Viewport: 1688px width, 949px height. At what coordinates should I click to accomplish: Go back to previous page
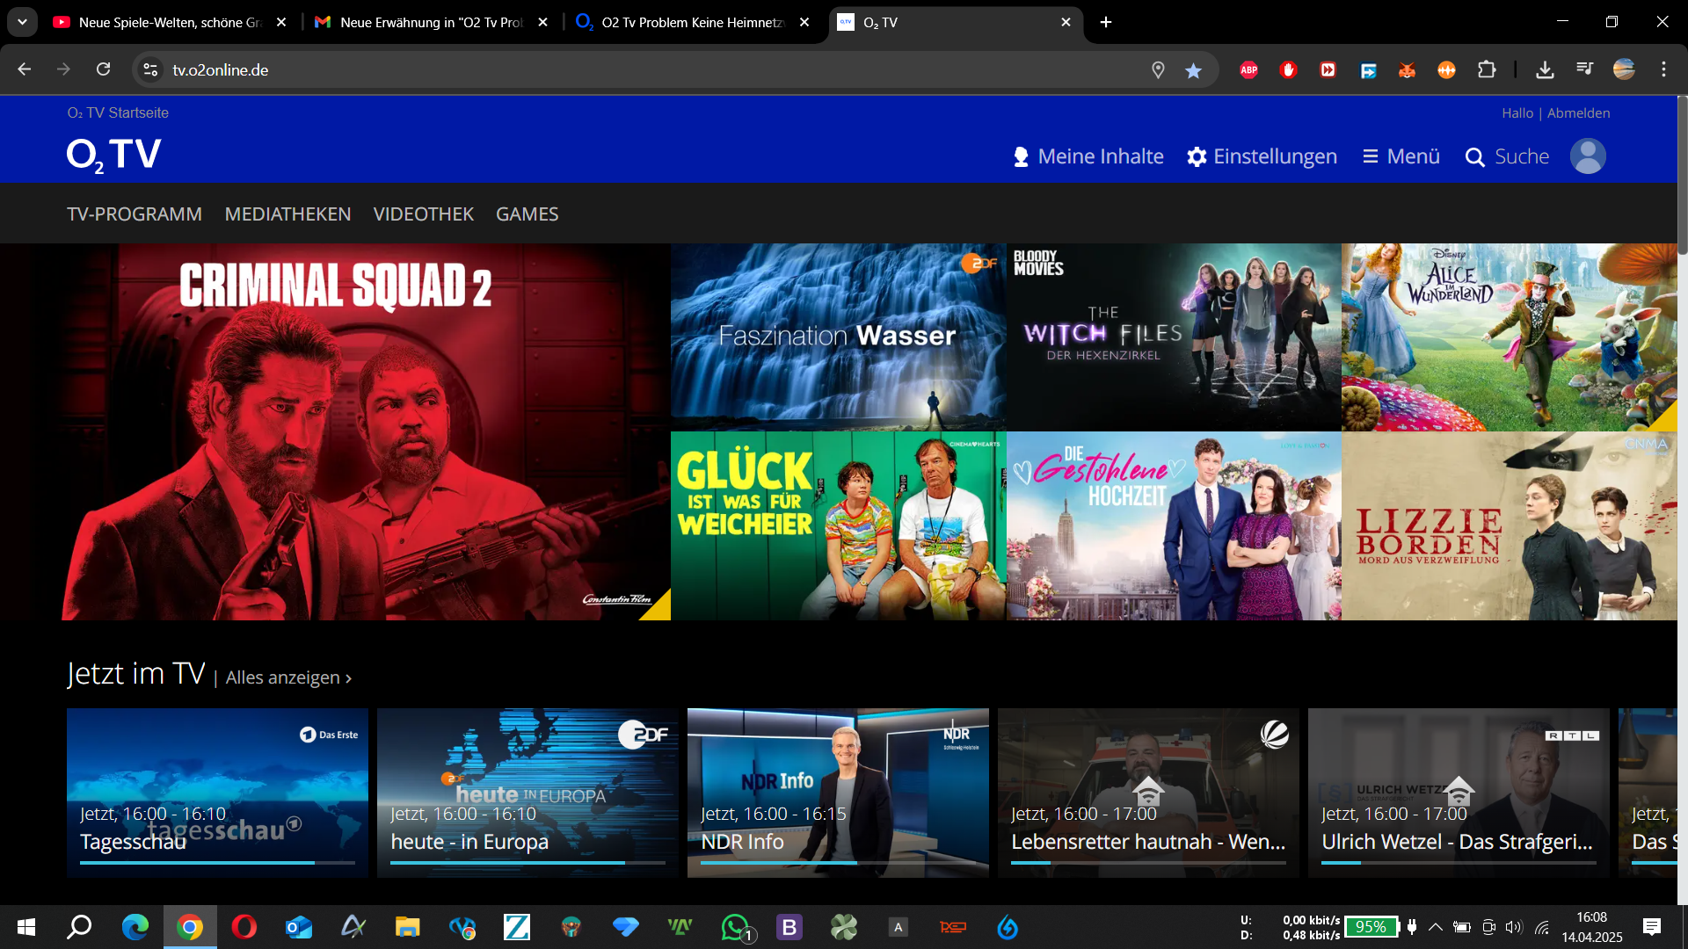click(x=25, y=69)
